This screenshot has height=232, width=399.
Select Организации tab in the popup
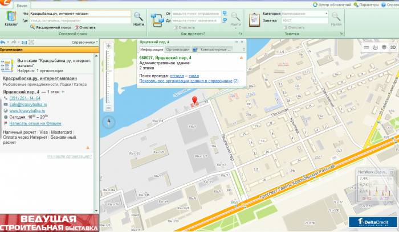click(x=178, y=49)
